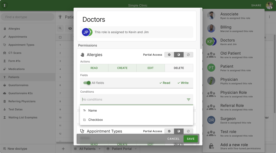The width and height of the screenshot is (276, 153).
Task: Open Waiting List Examples in sidebar
Action: coord(28,118)
